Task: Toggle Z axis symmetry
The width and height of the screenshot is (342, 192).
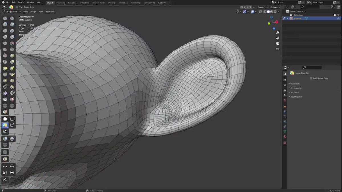Action: pyautogui.click(x=251, y=7)
